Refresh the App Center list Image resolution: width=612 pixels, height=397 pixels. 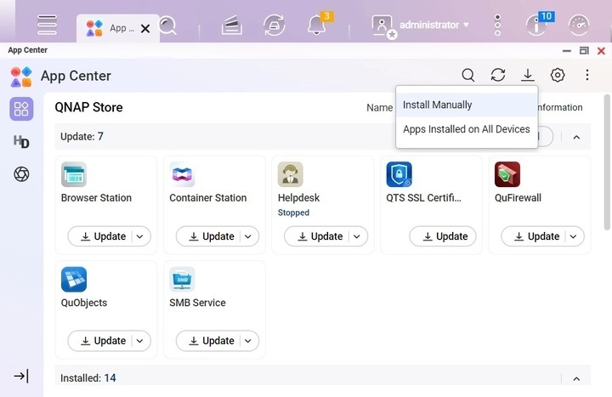click(x=498, y=75)
